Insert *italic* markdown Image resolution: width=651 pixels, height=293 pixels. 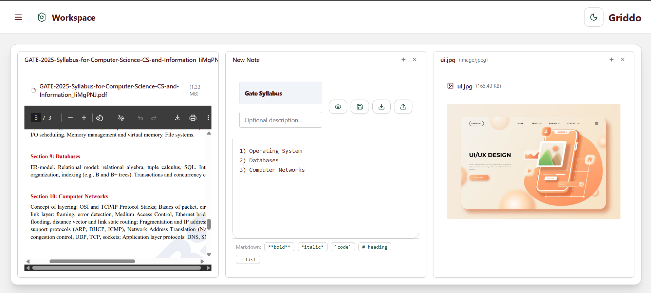coord(313,247)
